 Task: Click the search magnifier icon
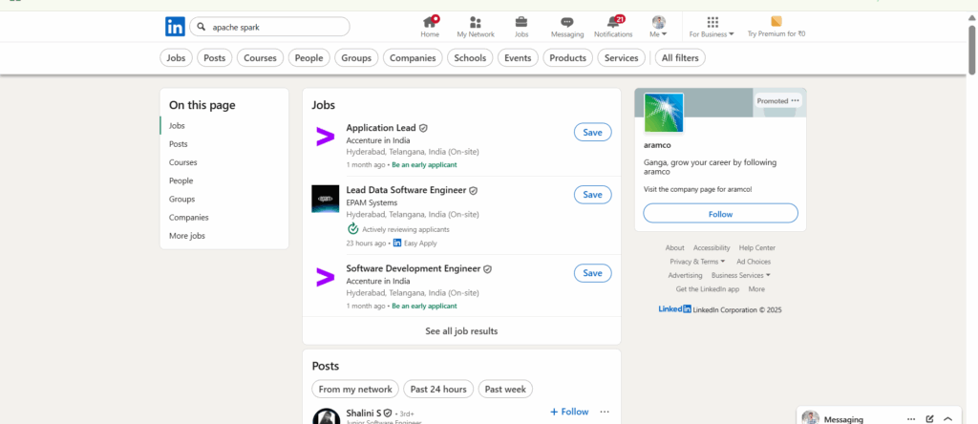tap(202, 27)
